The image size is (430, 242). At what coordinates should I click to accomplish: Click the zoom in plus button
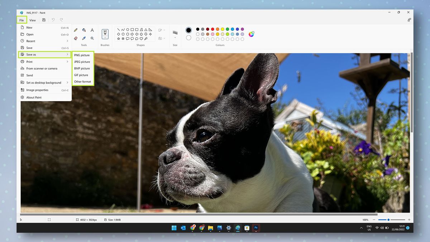[408, 220]
